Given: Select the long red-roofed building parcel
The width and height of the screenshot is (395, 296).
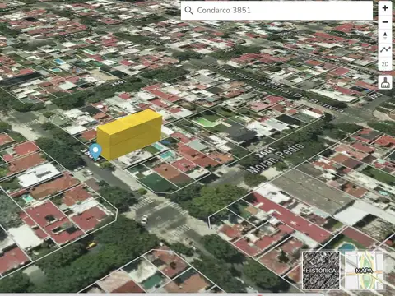Looking at the screenshot, I should (292, 218).
